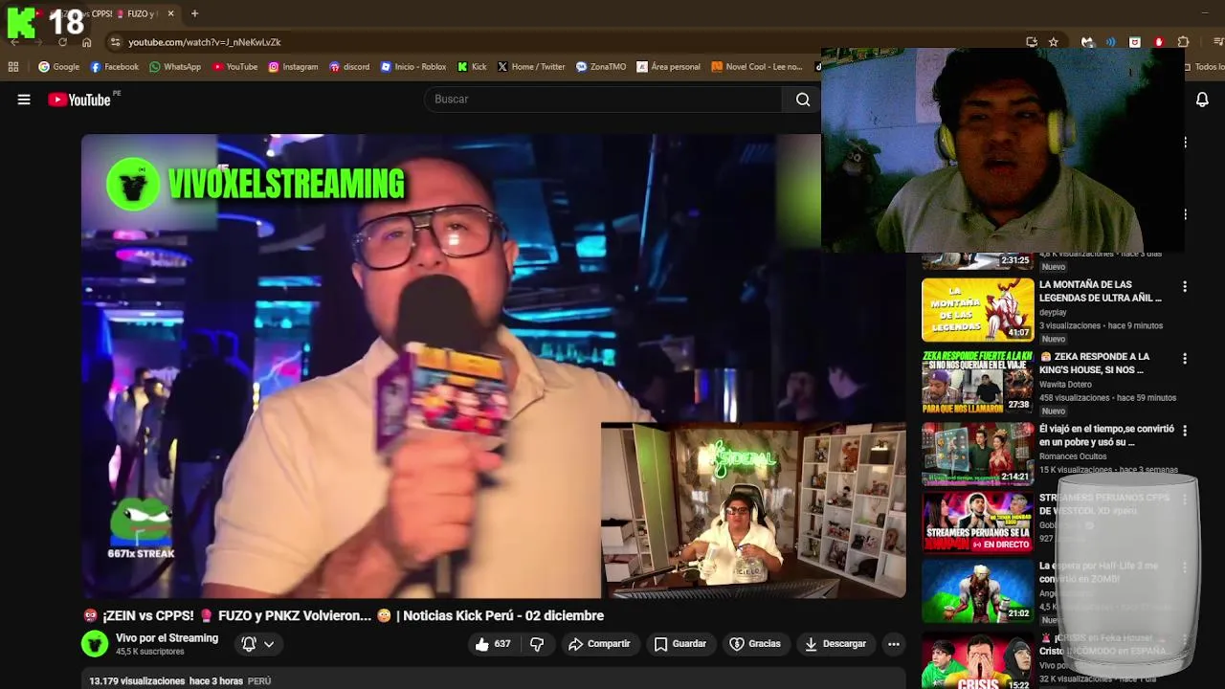Bookmark this page with star icon
Viewport: 1225px width, 689px height.
1054,42
